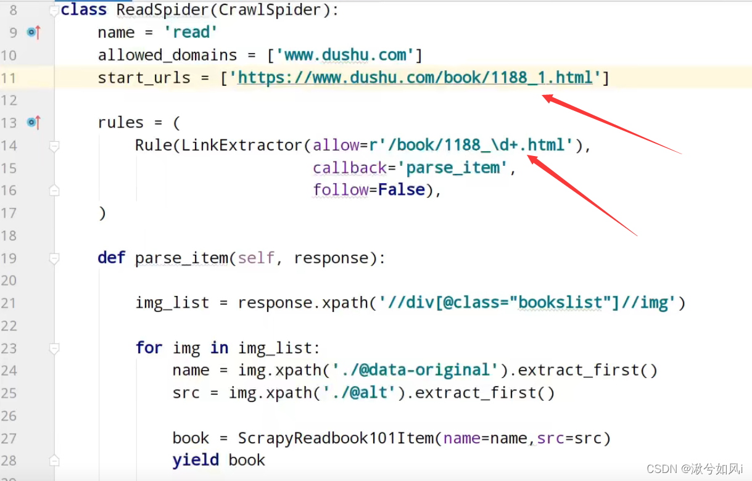
Task: Click the LinkExtractor call
Action: click(242, 145)
